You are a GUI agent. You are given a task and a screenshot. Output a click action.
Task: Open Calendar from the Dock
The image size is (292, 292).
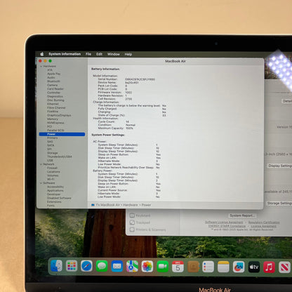pos(178,267)
